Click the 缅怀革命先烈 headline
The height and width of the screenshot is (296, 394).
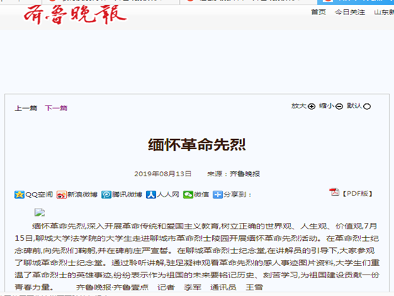point(197,145)
